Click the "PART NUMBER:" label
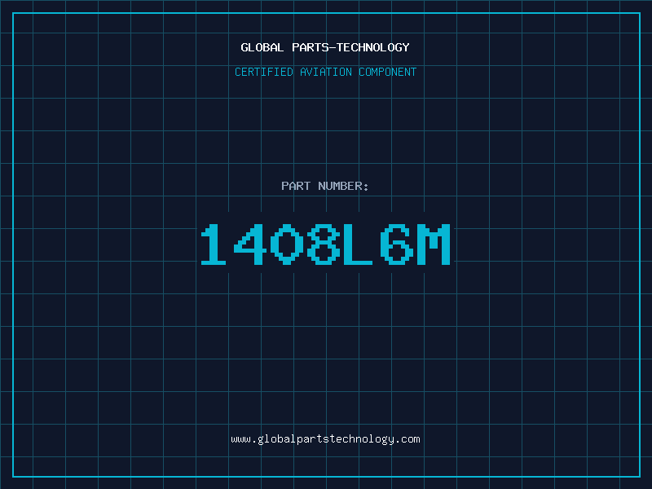The image size is (652, 489). (x=325, y=186)
